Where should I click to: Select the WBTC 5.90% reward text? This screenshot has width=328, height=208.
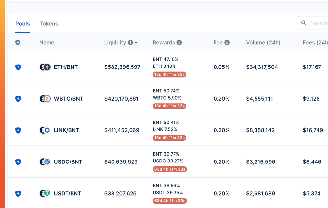(x=167, y=98)
